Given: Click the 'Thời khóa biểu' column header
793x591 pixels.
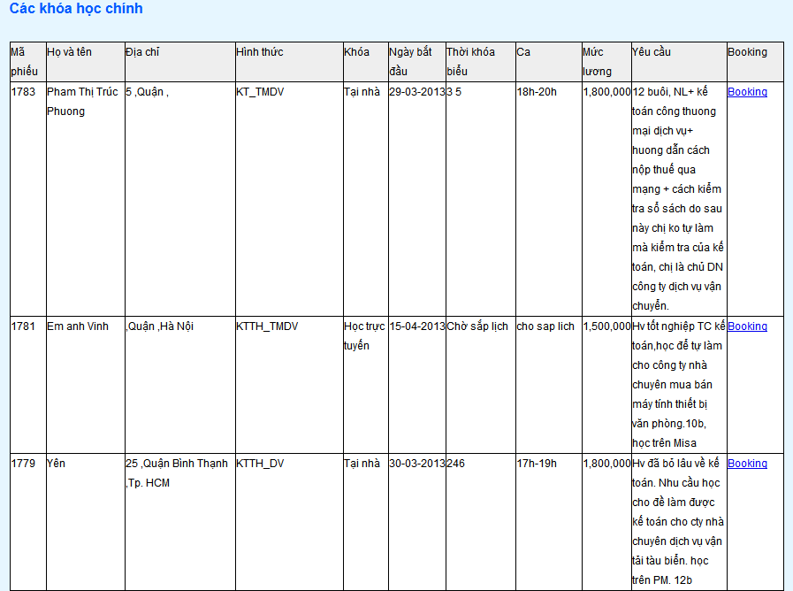Looking at the screenshot, I should click(470, 61).
